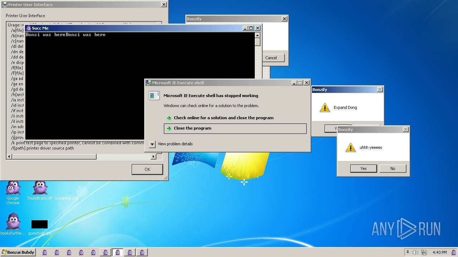Open the Bonzai Buhdy start button

click(18, 252)
